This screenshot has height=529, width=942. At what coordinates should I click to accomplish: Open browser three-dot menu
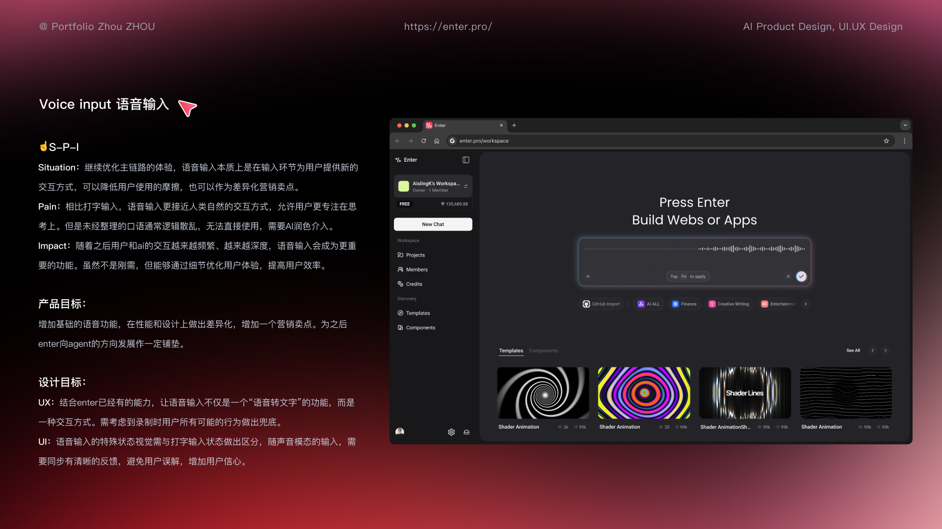[x=904, y=141]
